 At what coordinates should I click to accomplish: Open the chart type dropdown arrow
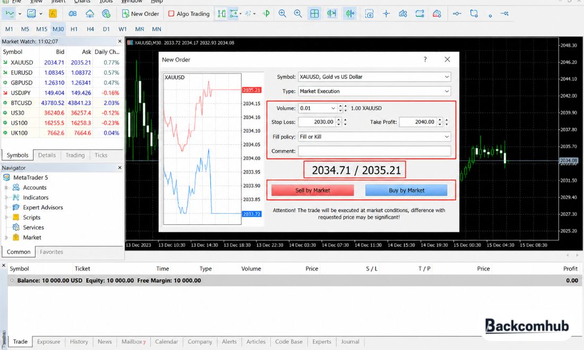[x=20, y=14]
